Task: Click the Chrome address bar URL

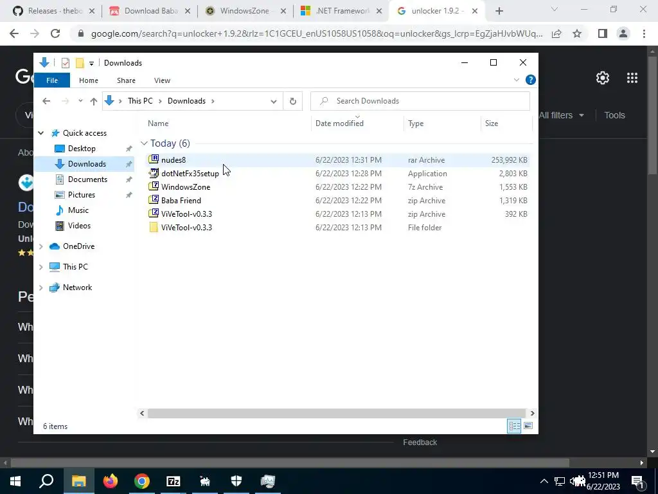Action: 317,33
